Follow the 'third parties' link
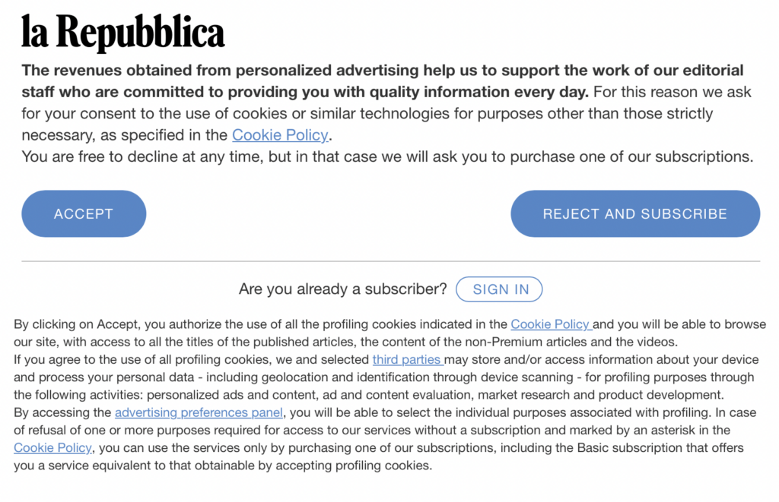The image size is (779, 502). pos(406,359)
